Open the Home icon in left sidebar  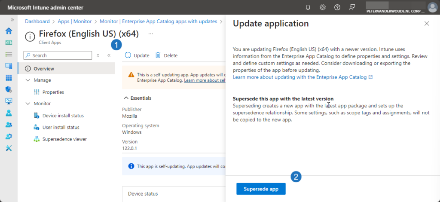coord(9,31)
